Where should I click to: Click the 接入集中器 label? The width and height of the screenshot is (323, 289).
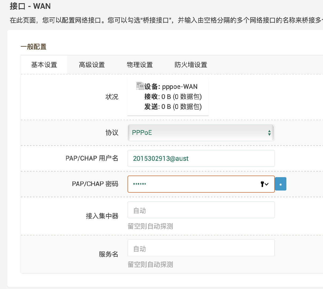102,216
